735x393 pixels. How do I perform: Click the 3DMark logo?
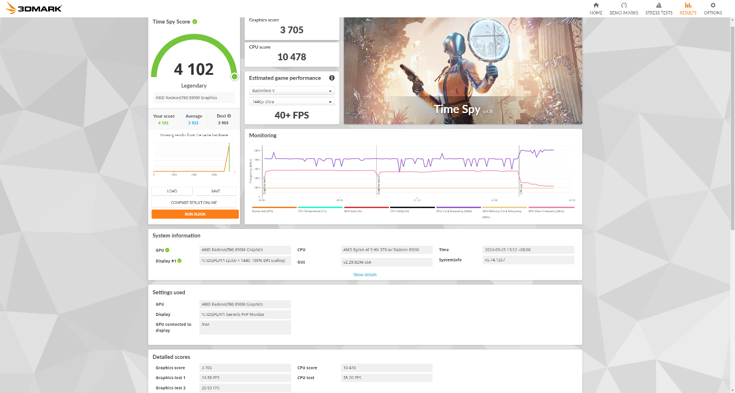tap(32, 9)
